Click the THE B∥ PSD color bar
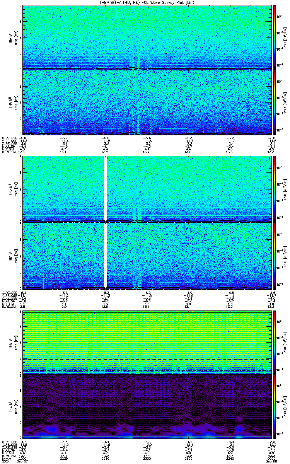Viewport: 290px width, 464px height. click(275, 407)
